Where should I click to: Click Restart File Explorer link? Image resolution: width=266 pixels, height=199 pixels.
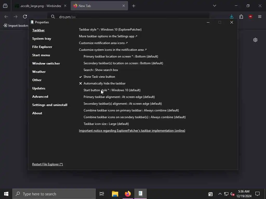(x=48, y=164)
